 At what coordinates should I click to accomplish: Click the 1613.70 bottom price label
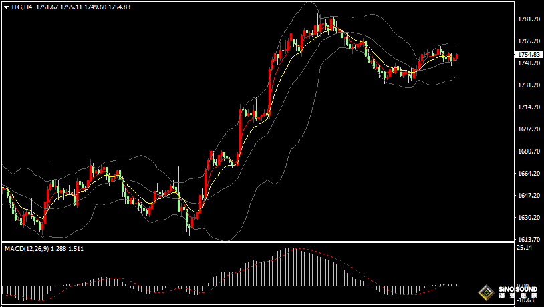coord(528,240)
